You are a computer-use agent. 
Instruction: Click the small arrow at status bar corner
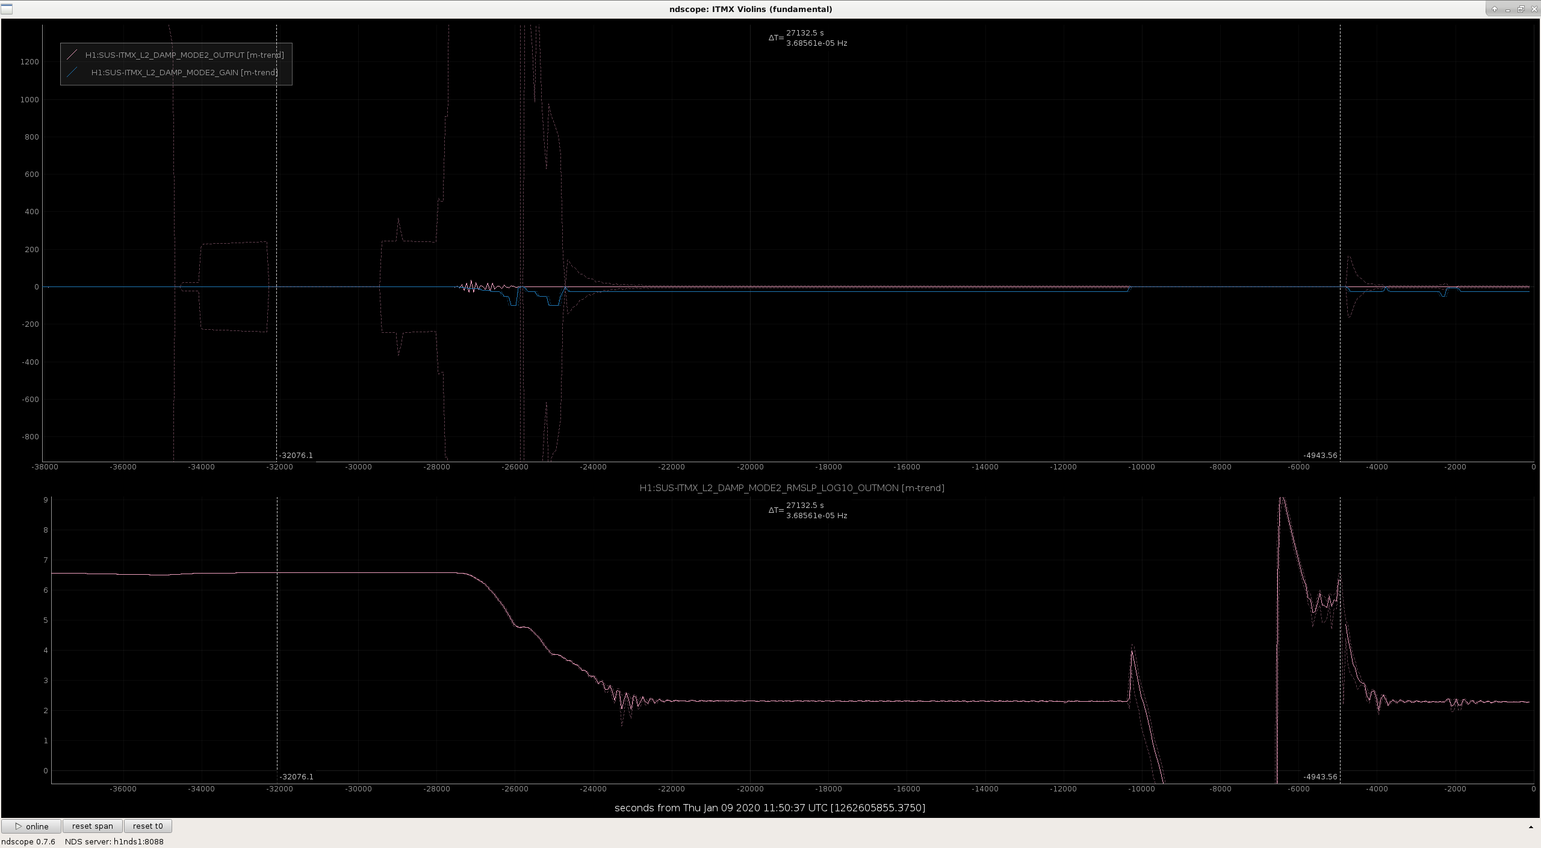1531,827
